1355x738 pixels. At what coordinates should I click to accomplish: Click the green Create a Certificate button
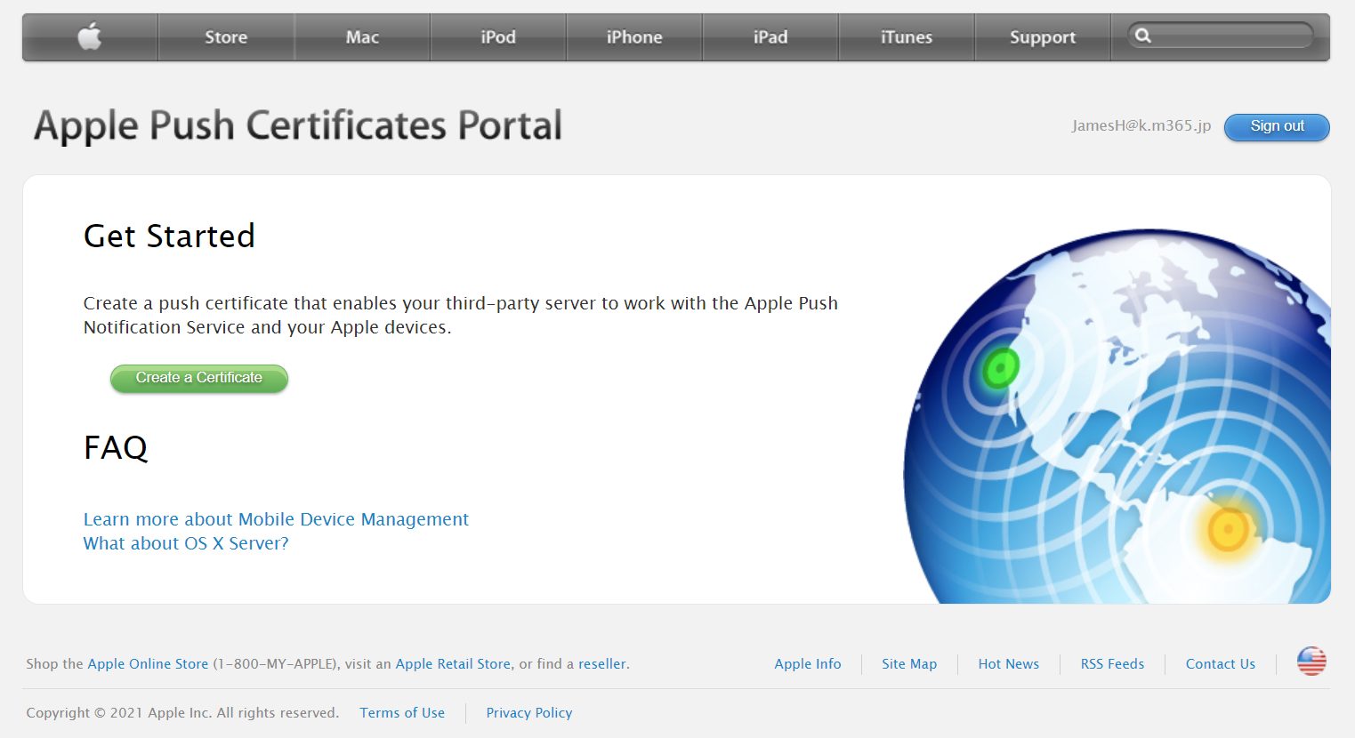pos(199,378)
